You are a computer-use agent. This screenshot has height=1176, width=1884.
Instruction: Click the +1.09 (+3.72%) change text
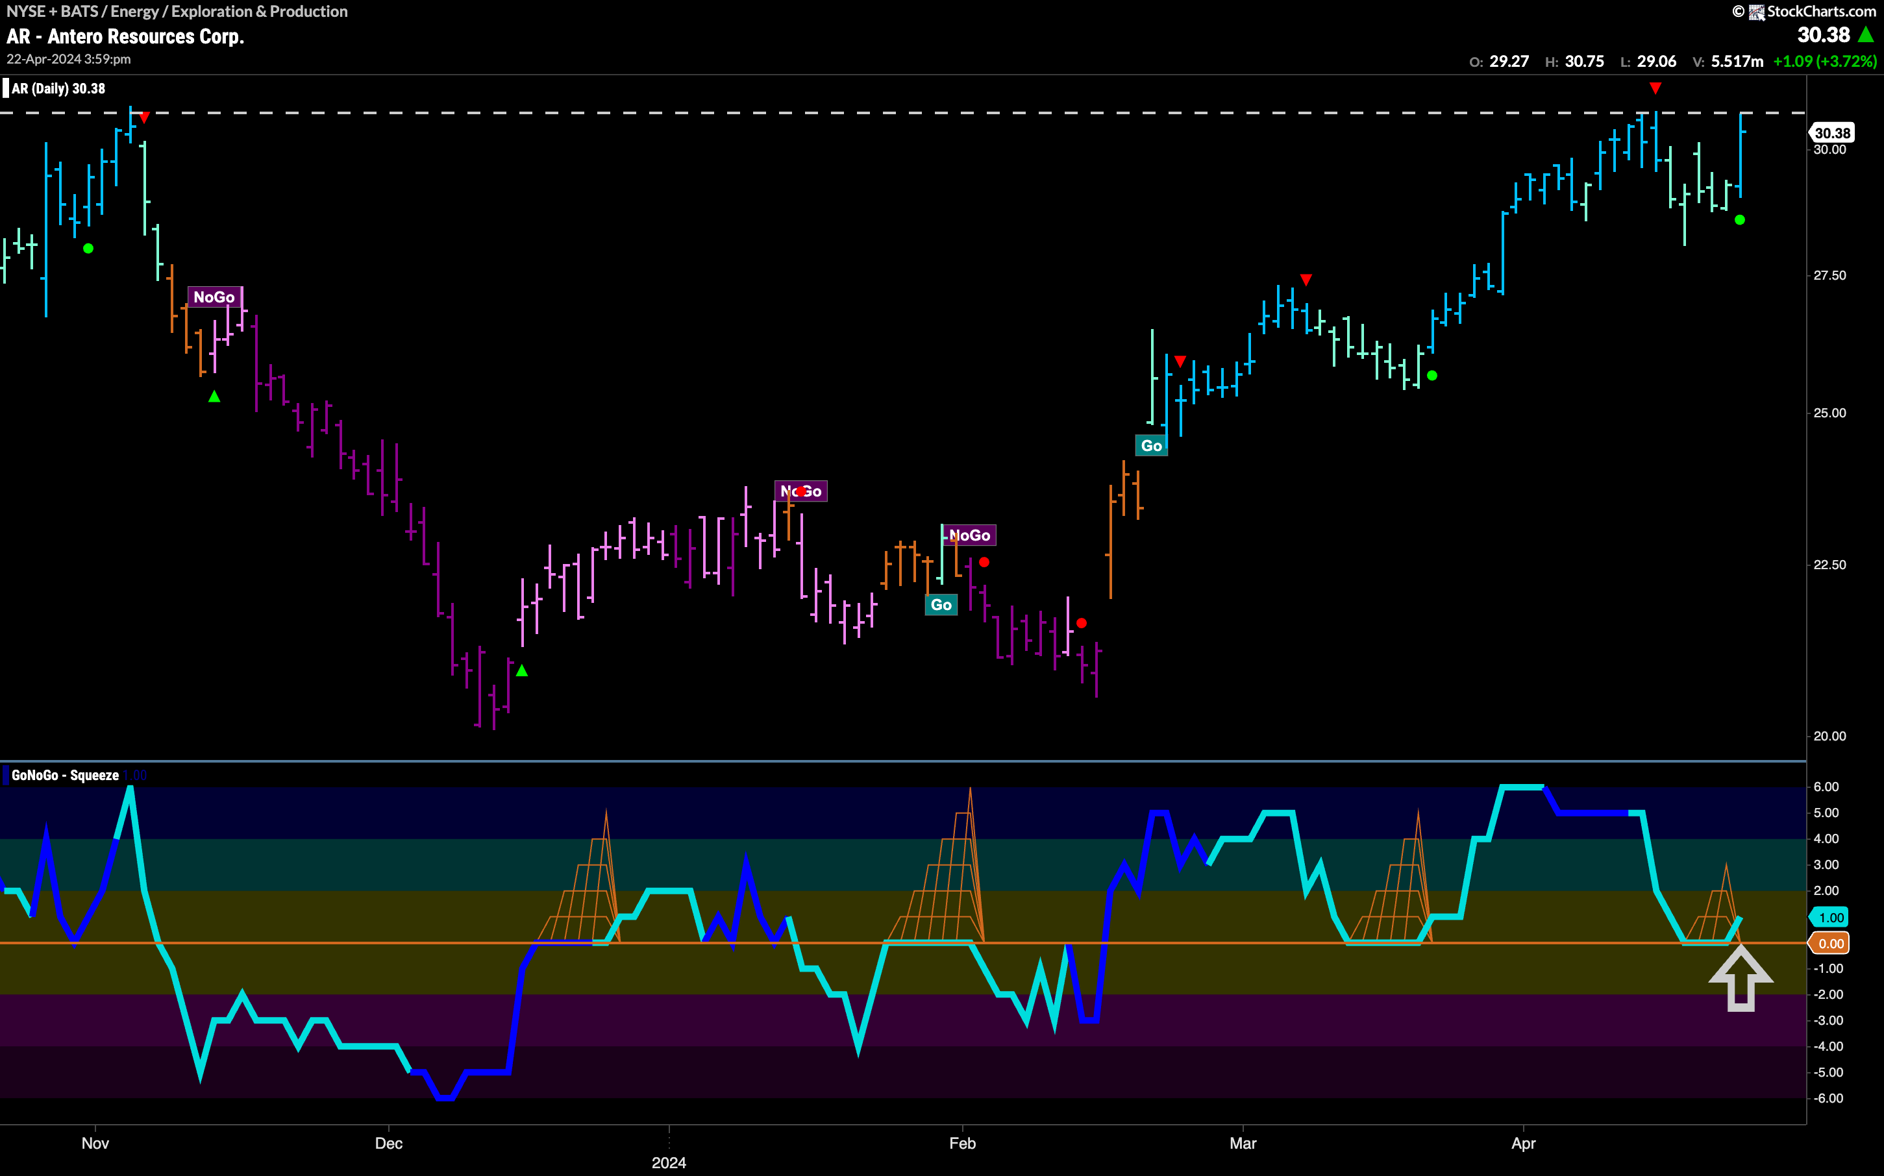(x=1825, y=62)
